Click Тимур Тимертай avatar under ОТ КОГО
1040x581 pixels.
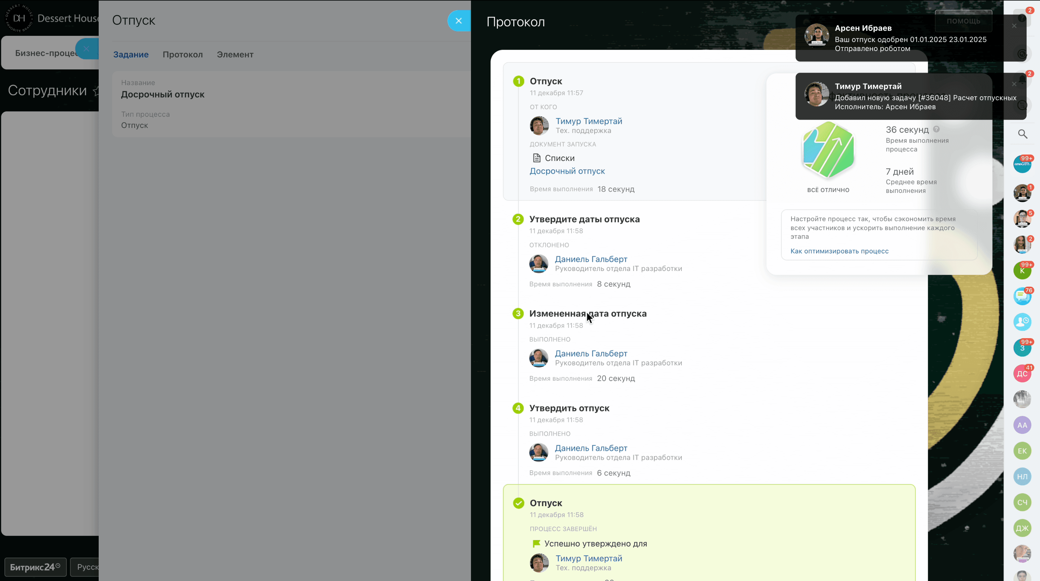(x=539, y=125)
